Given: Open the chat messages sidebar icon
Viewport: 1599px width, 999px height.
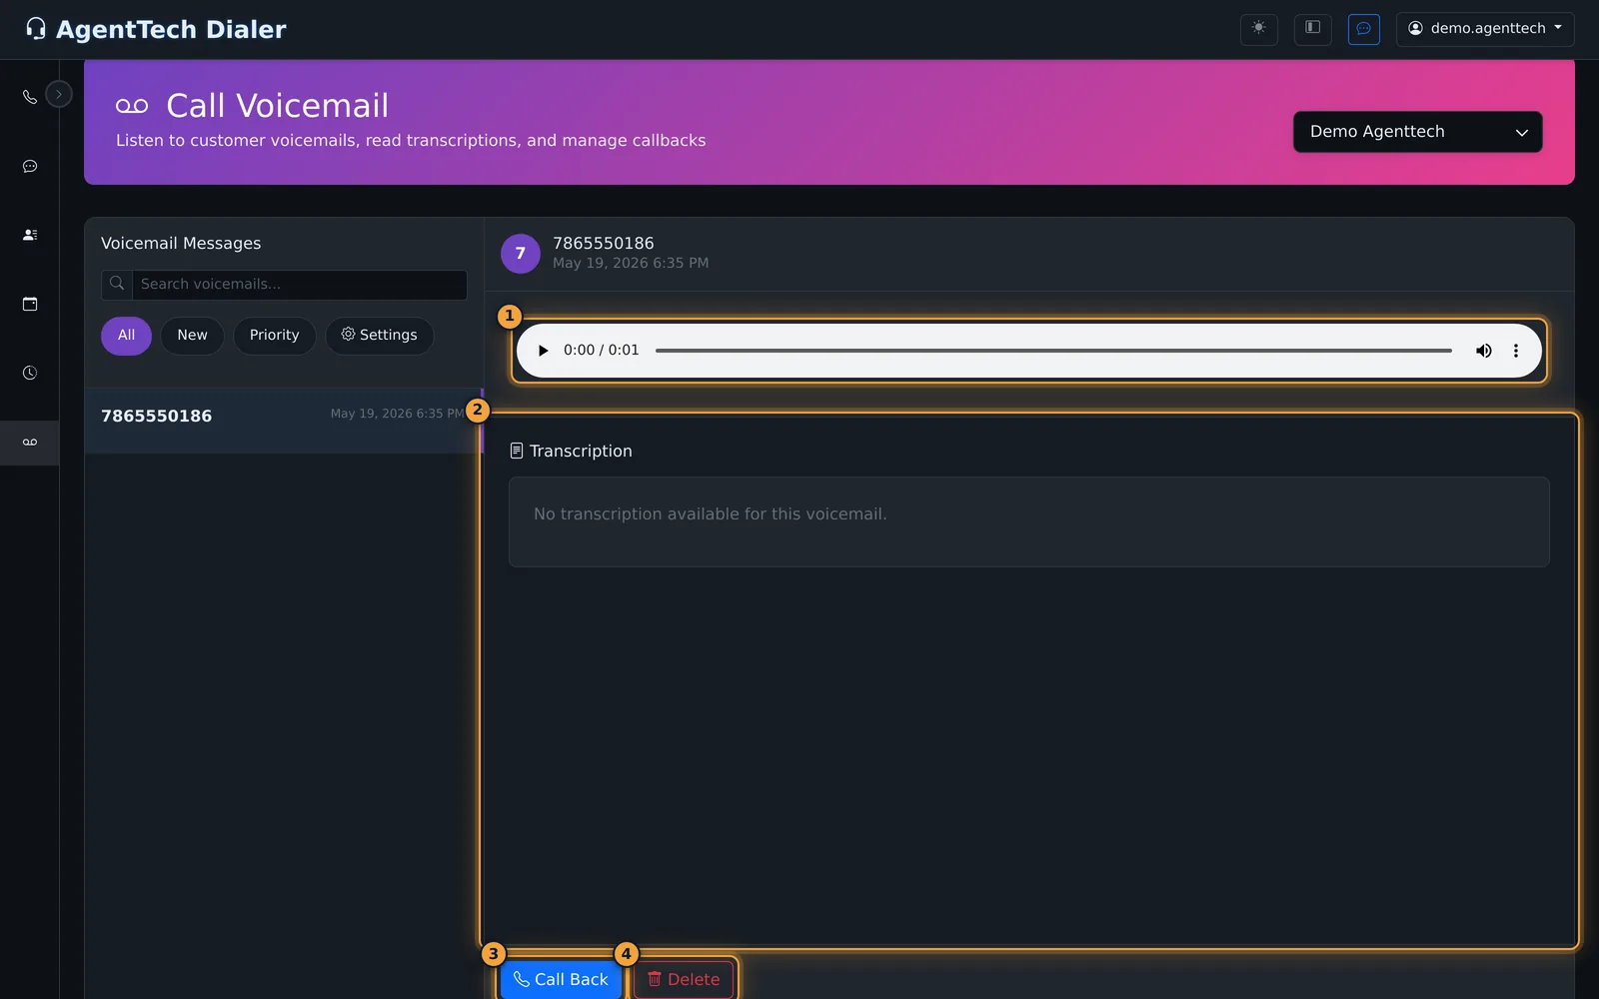Looking at the screenshot, I should (x=30, y=166).
